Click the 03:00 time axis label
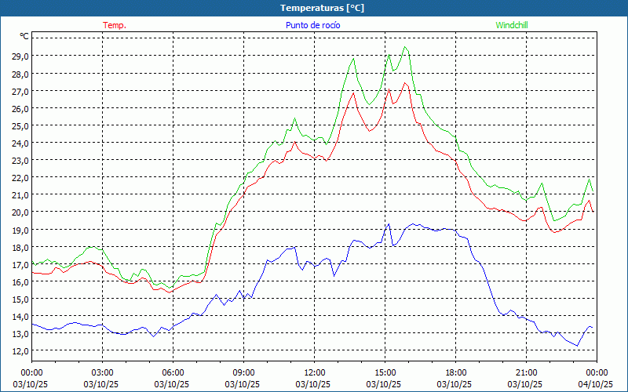 coord(102,372)
